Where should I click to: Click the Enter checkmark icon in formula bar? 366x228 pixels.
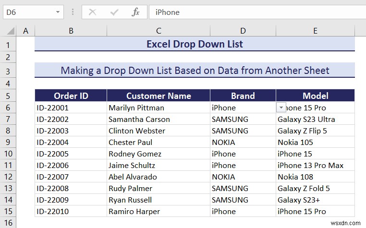[114, 12]
